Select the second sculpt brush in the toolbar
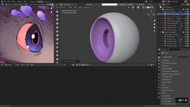This screenshot has height=107, width=190. pos(57,15)
